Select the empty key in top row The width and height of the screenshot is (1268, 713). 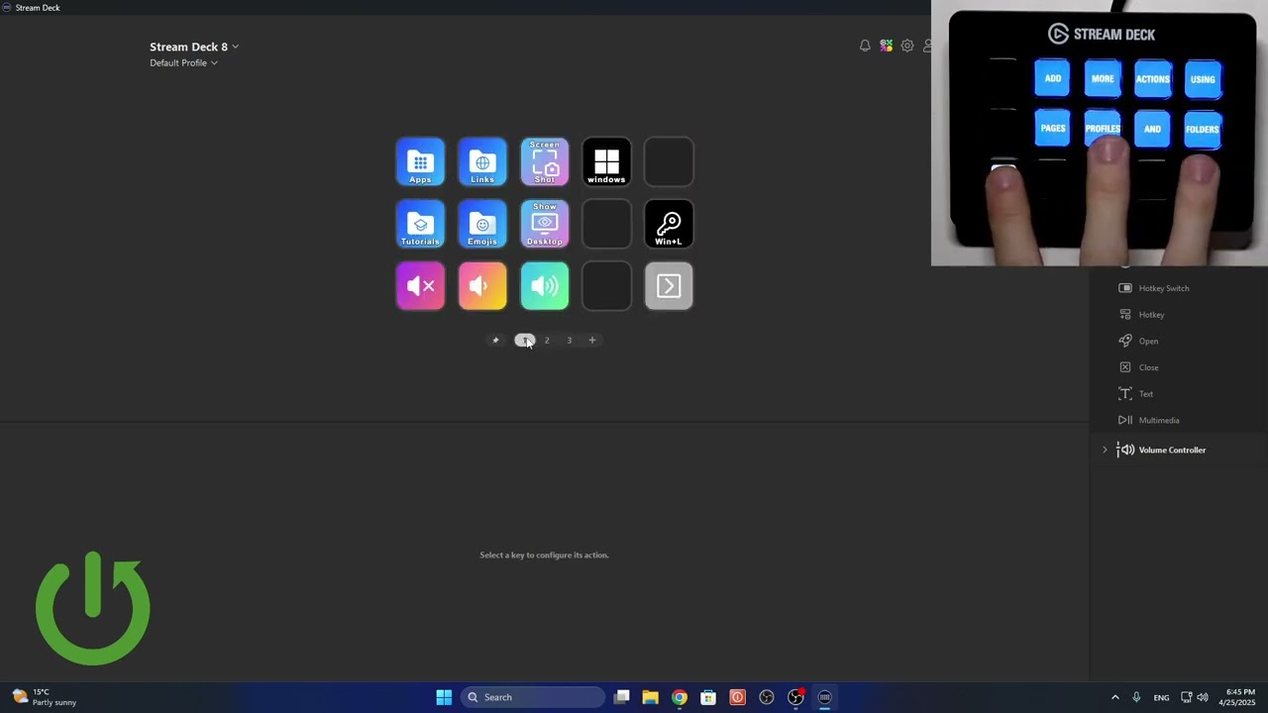[669, 162]
